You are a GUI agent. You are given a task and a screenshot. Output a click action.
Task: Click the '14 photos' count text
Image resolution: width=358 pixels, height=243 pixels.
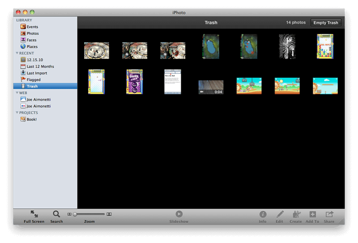296,22
